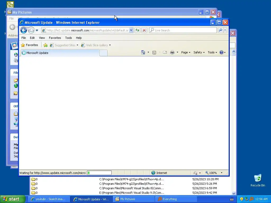The height and width of the screenshot is (203, 271).
Task: Click the Live Search box
Action: click(183, 30)
